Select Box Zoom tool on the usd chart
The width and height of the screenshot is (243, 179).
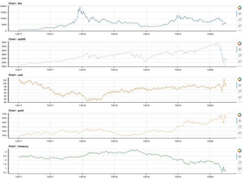[239, 92]
